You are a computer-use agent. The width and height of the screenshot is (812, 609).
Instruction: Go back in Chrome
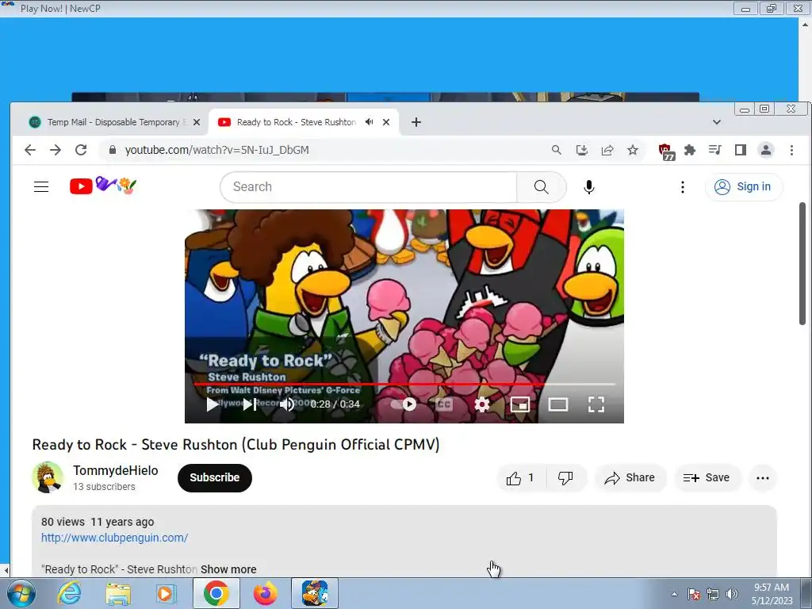click(x=30, y=150)
